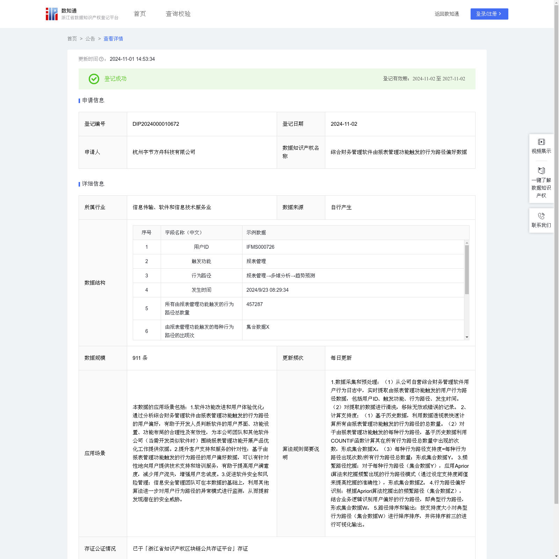The height and width of the screenshot is (559, 559).
Task: Click the help icon beside 更新时间
Action: [101, 59]
